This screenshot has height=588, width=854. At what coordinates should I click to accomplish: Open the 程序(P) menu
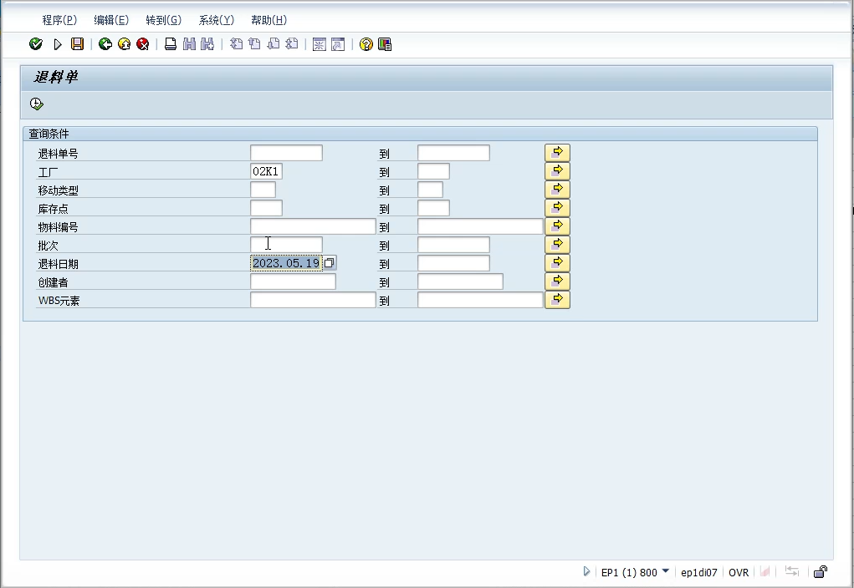click(x=59, y=20)
